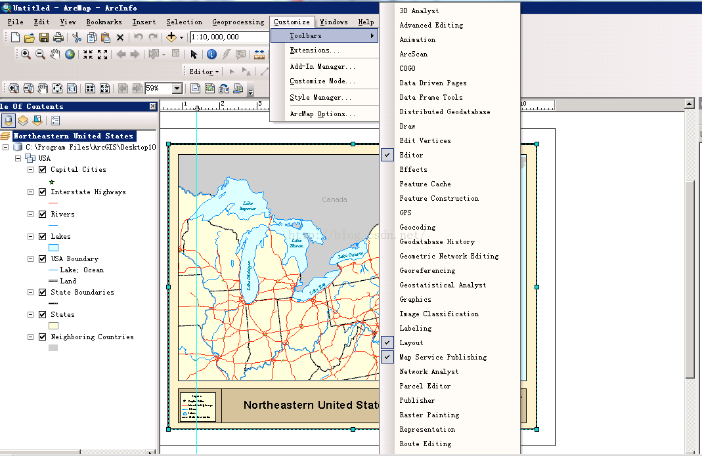Open the Geoprocessing menu
Viewport: 702px width, 456px height.
[239, 22]
